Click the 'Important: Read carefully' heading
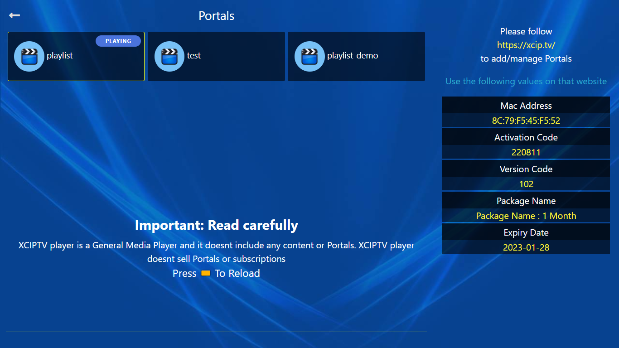The width and height of the screenshot is (619, 348). 216,225
